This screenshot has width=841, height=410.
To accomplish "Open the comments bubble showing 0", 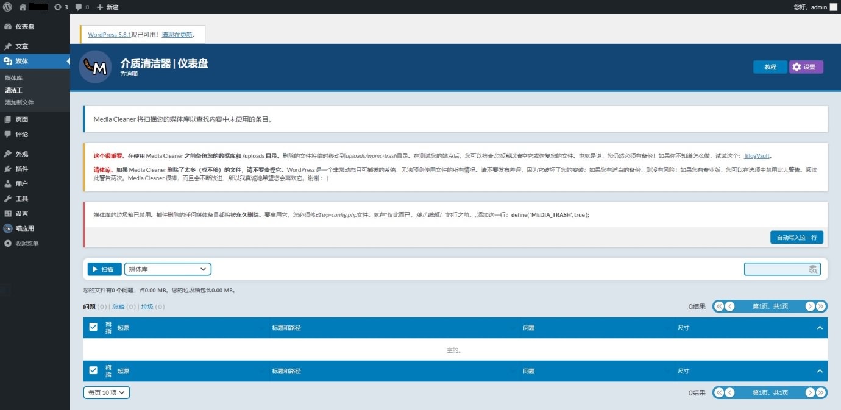I will pyautogui.click(x=82, y=7).
